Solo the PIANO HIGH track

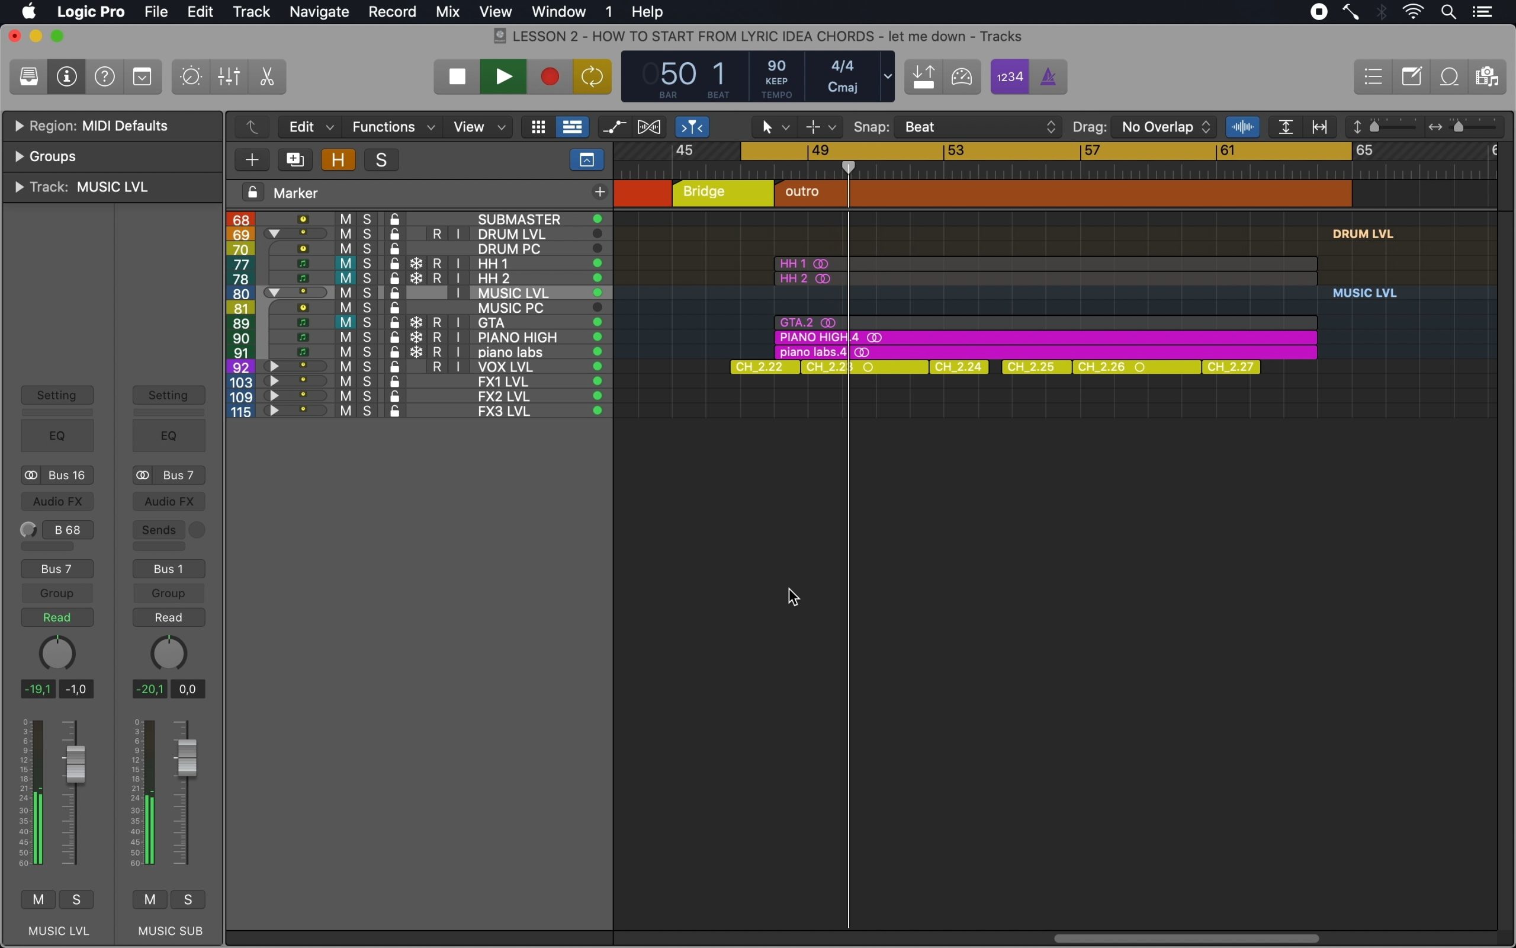[368, 337]
